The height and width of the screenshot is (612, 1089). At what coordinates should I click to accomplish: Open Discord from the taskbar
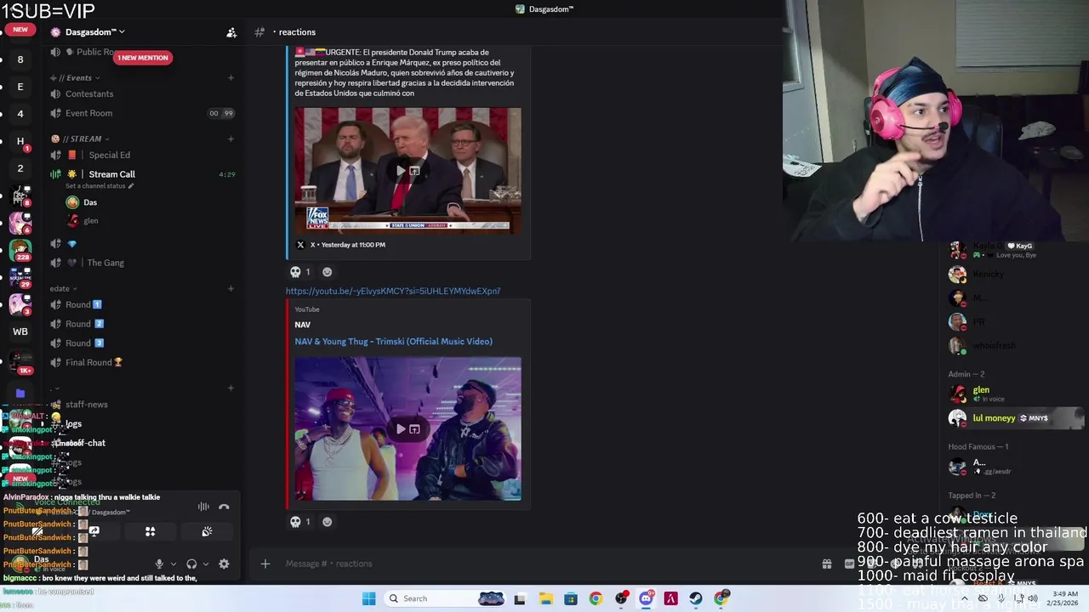[x=646, y=598]
